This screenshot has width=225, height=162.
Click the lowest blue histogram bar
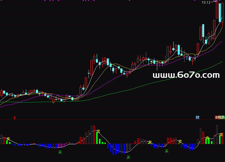coord(113,149)
